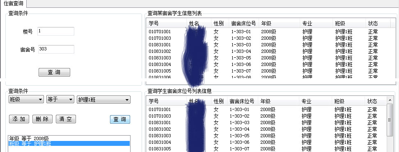Click the 删除 button
The width and height of the screenshot is (399, 152).
point(43,119)
